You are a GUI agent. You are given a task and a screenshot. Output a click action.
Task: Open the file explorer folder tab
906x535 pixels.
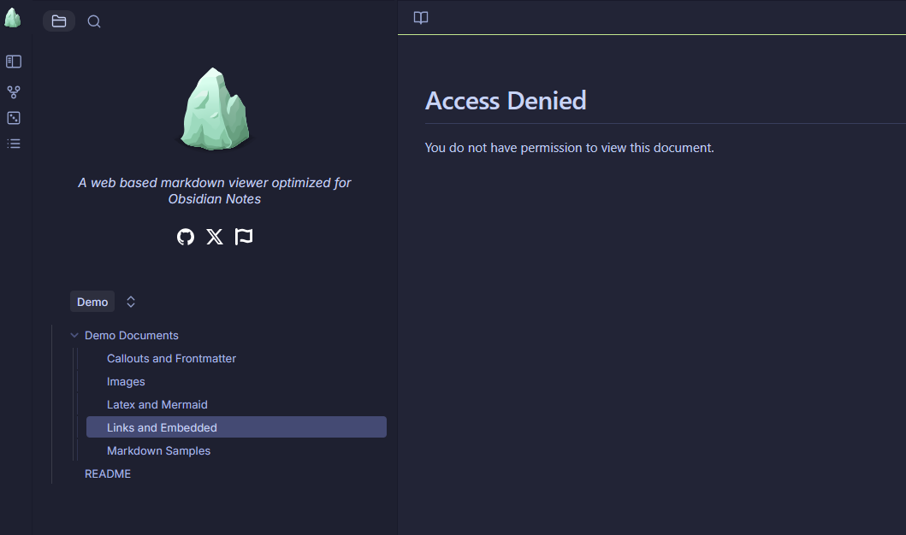tap(59, 21)
